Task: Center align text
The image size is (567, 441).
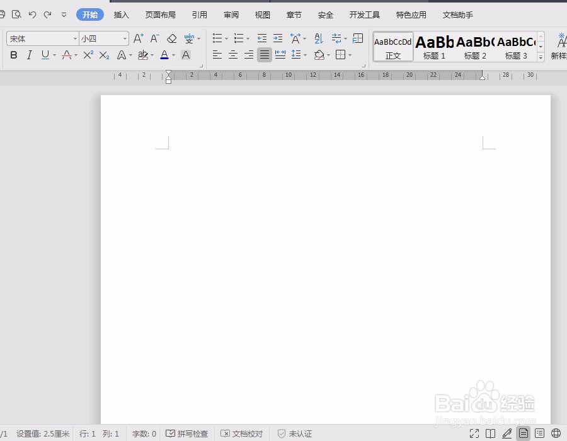Action: click(233, 55)
